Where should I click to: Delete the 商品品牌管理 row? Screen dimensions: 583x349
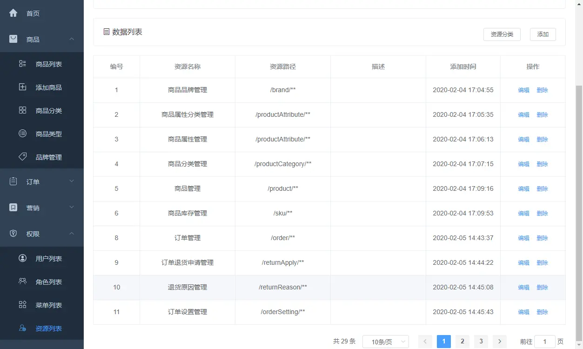coord(543,90)
